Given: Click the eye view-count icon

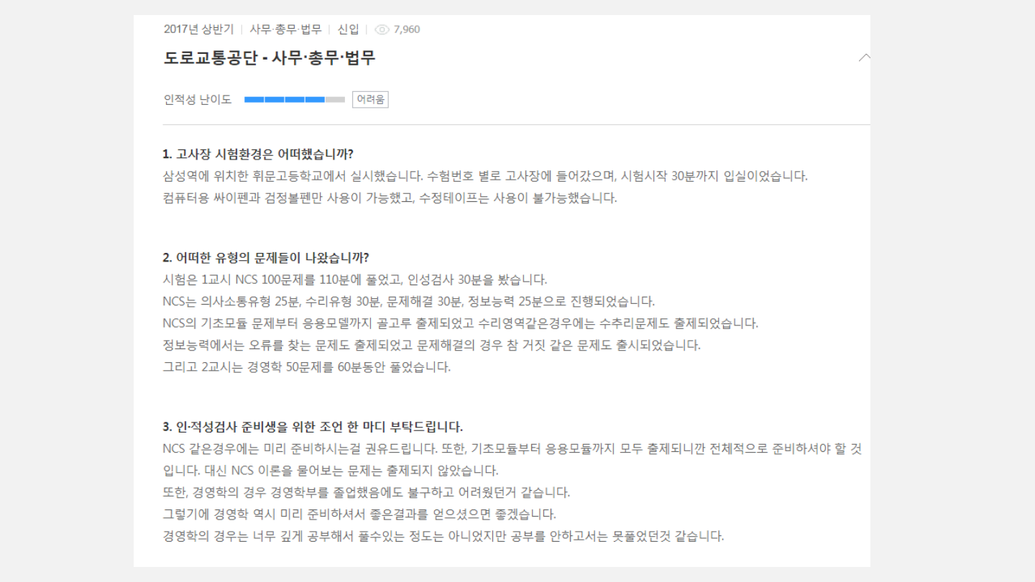Looking at the screenshot, I should pyautogui.click(x=382, y=29).
